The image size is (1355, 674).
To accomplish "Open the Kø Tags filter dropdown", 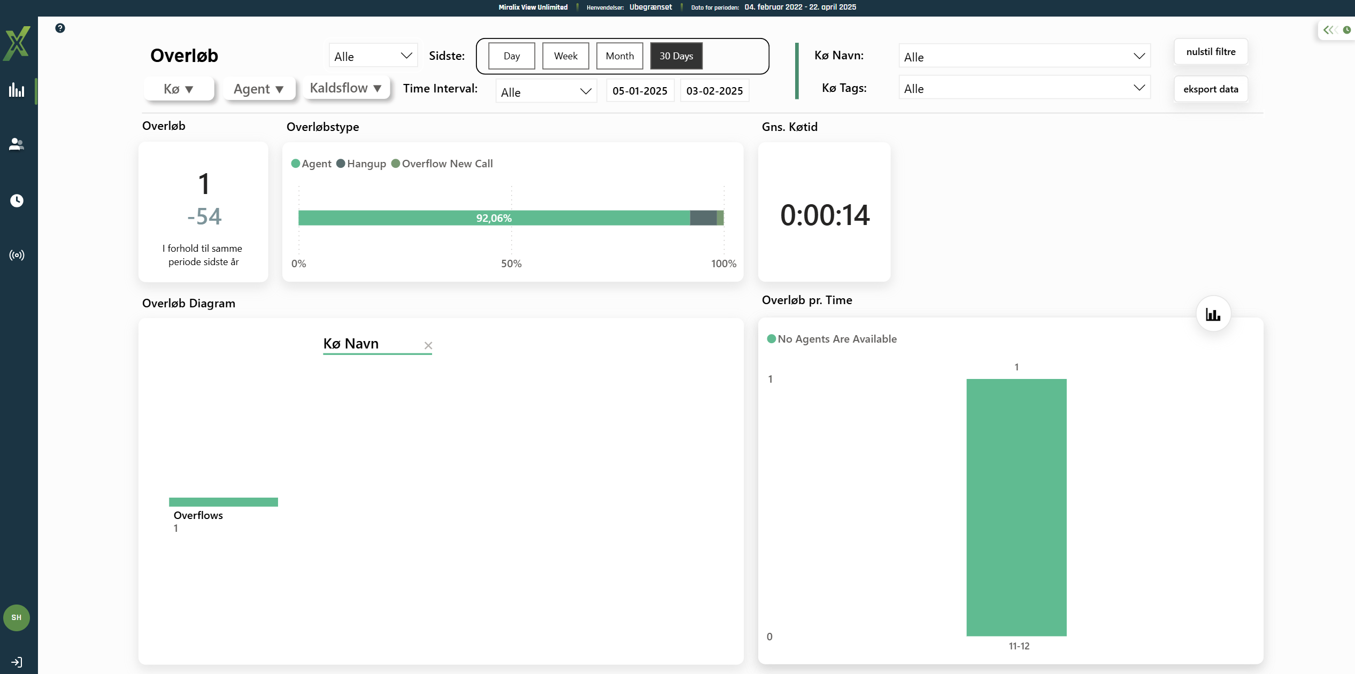I will [1023, 89].
